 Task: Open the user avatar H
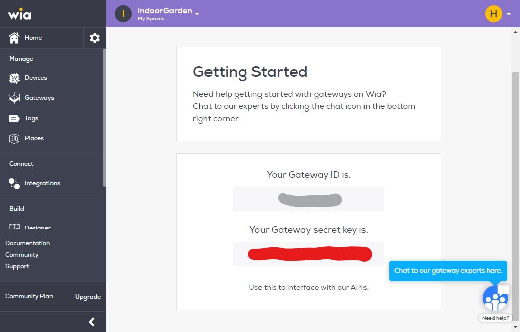[493, 14]
